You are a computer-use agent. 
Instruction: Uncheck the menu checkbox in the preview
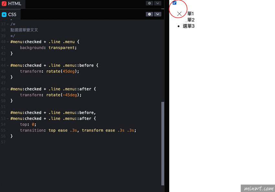pos(174,3)
